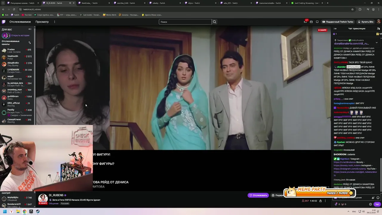Viewport: 382px width, 215px height.
Task: Sort the followed channels list
Action: coord(30,43)
